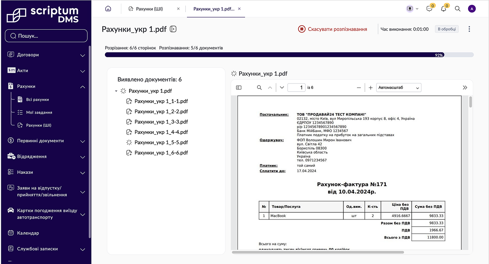The image size is (489, 264).
Task: Open PDF viewer tools double-arrow menu
Action: pyautogui.click(x=465, y=87)
